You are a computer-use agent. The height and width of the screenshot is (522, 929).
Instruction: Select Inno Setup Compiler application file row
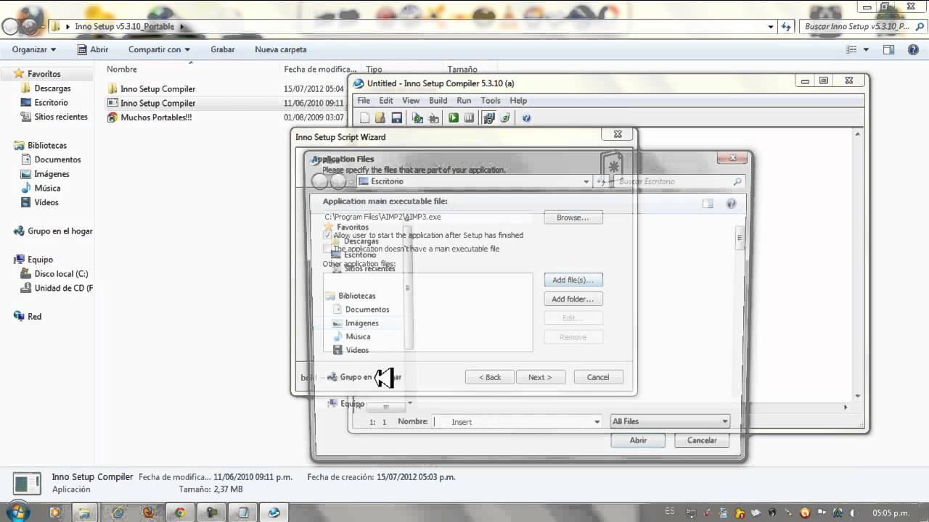pos(225,103)
